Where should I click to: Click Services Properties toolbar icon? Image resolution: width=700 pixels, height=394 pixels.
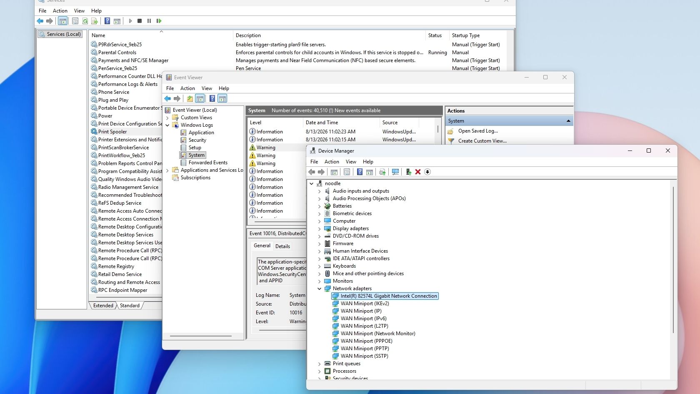[75, 21]
